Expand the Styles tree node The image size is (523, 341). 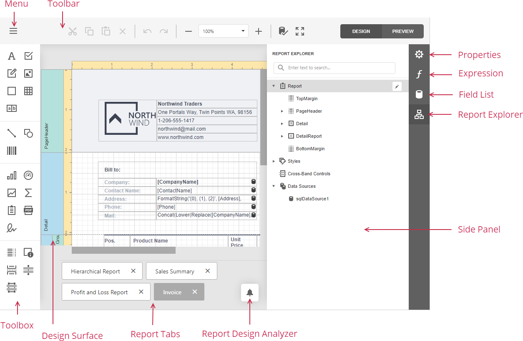tap(274, 161)
